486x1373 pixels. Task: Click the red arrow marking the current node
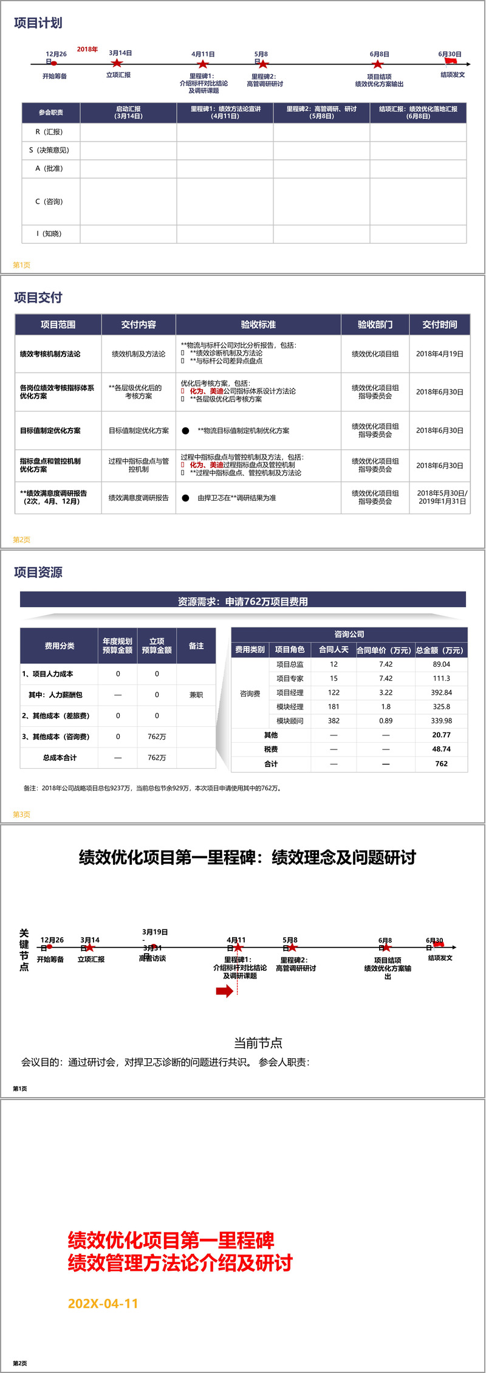(225, 991)
